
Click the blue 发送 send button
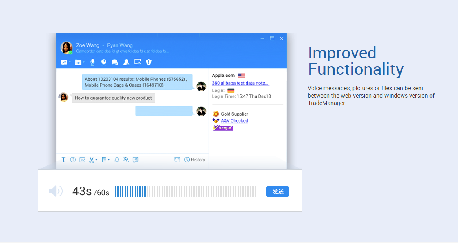tap(278, 192)
